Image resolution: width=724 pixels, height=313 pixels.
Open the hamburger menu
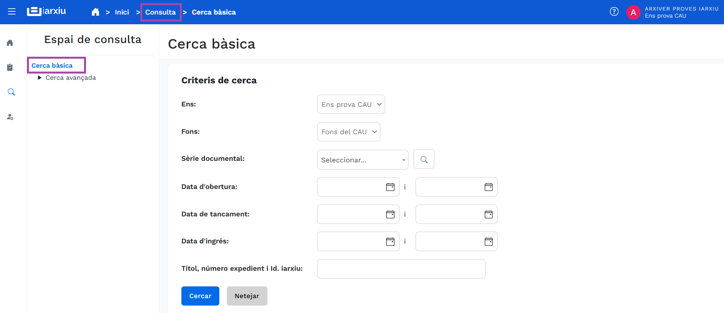[12, 12]
